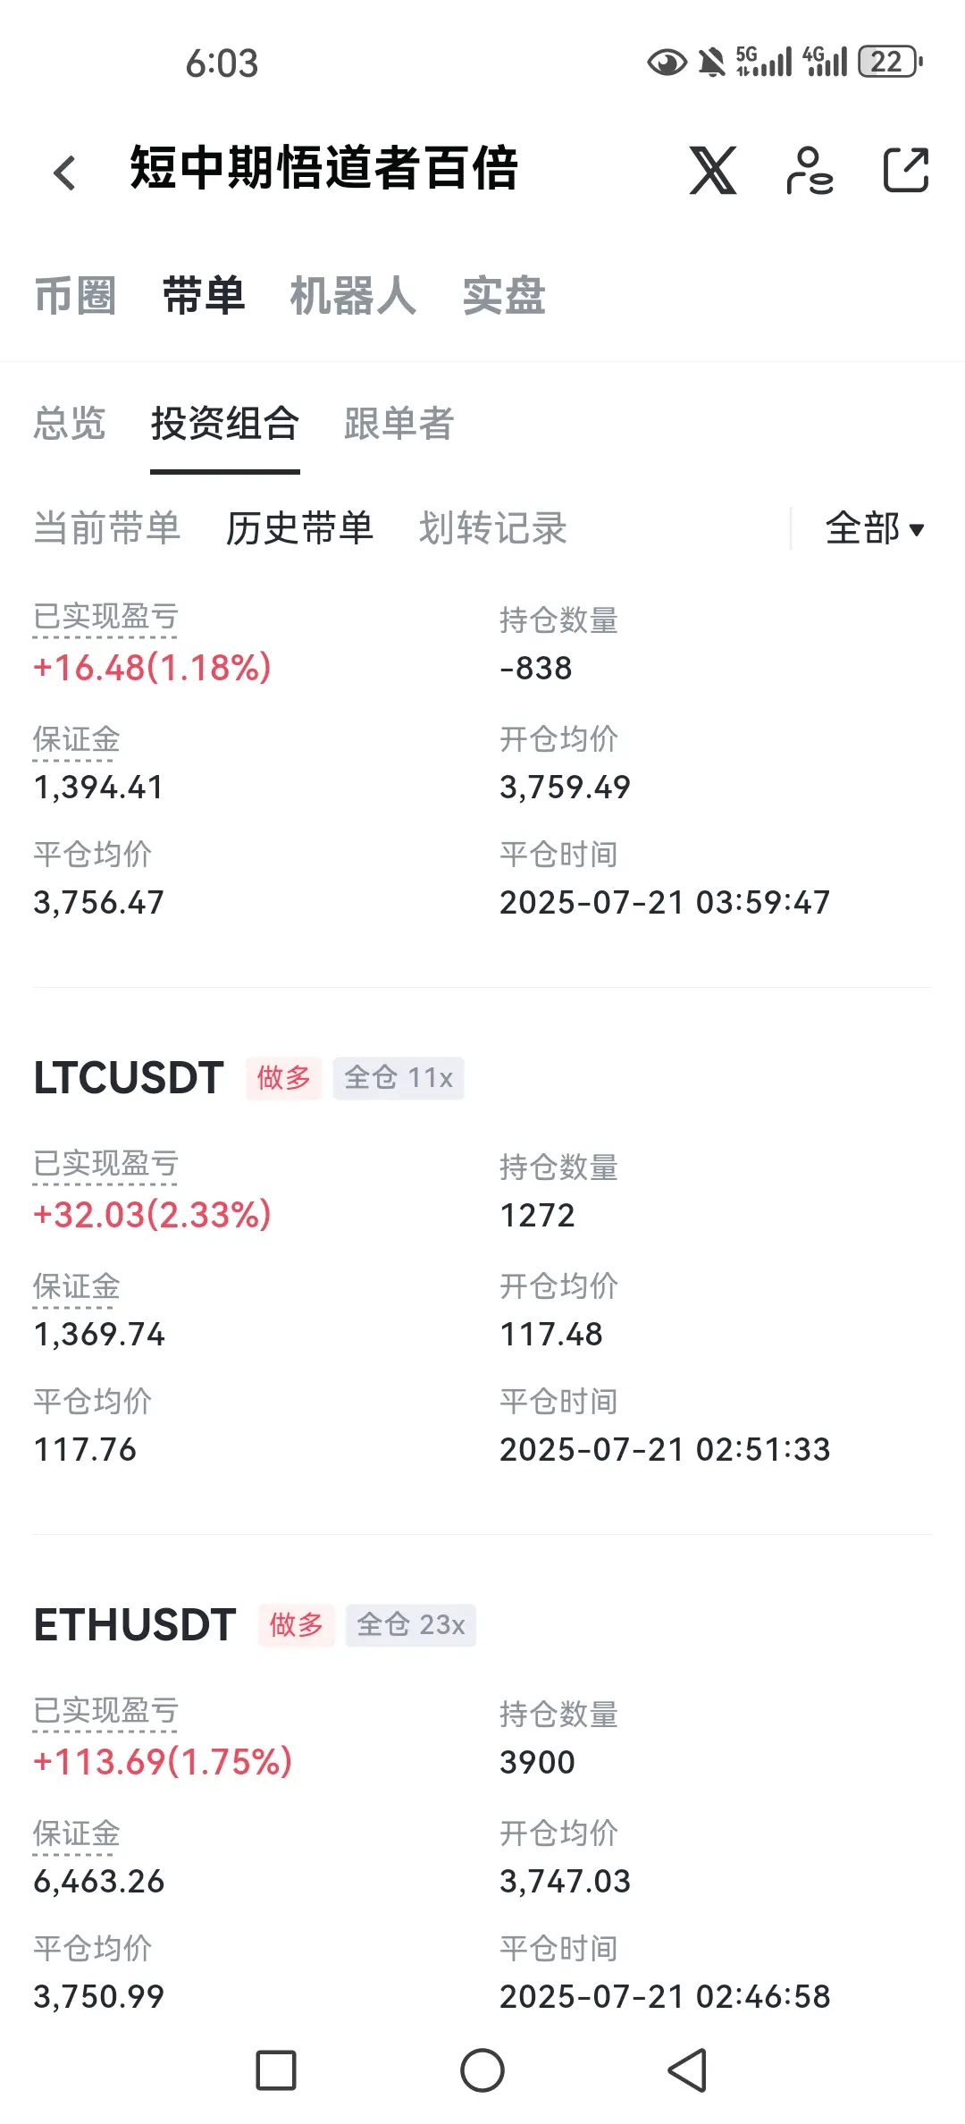Tap the LTCUSDT pair title
Screen dimensions: 965x2124
[x=129, y=1077]
